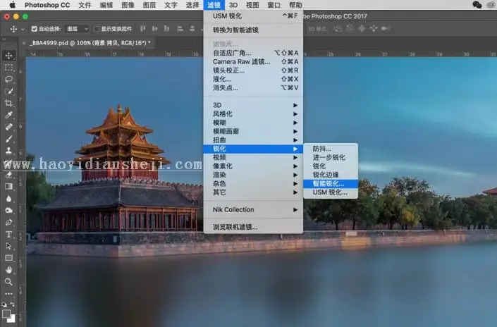The image size is (497, 327).
Task: Toggle the 显示变换控件 checkbox
Action: point(97,29)
